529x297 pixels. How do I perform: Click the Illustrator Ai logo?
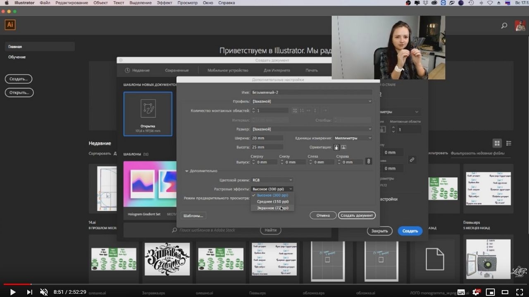(10, 25)
